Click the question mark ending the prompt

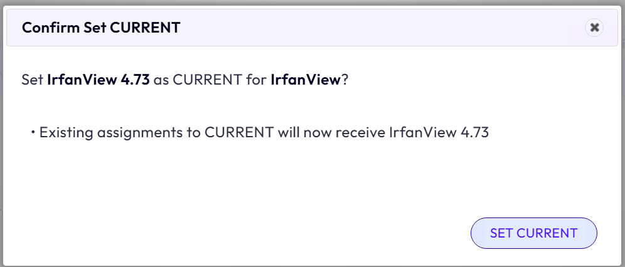click(345, 80)
